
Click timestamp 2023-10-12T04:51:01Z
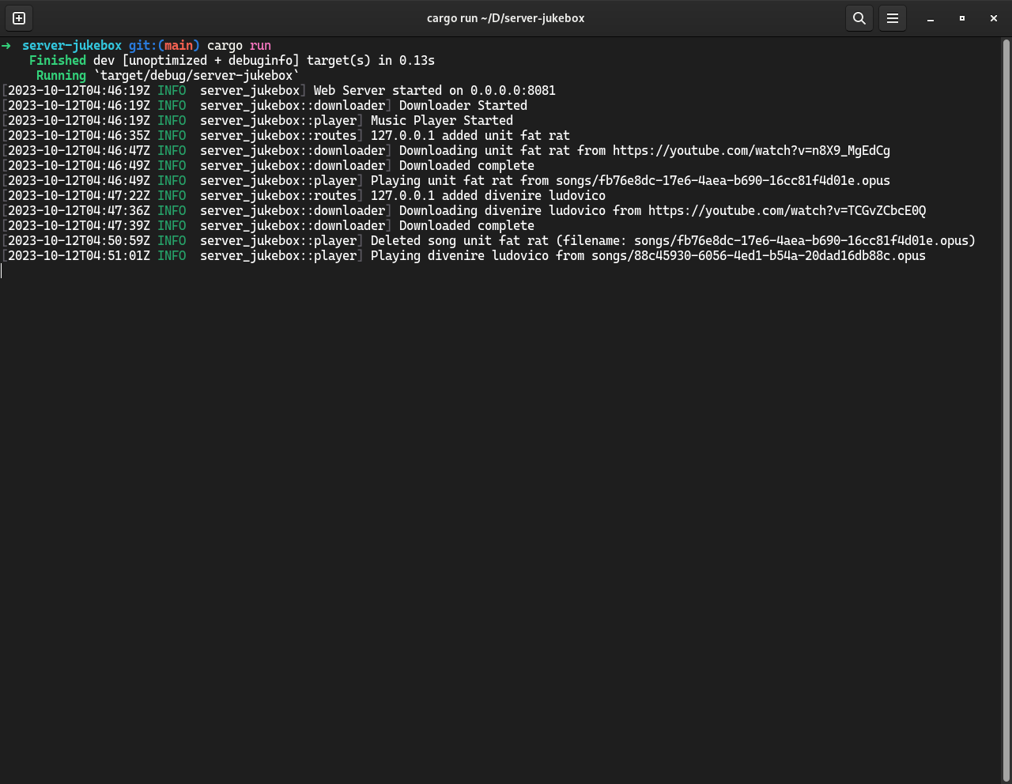click(79, 255)
